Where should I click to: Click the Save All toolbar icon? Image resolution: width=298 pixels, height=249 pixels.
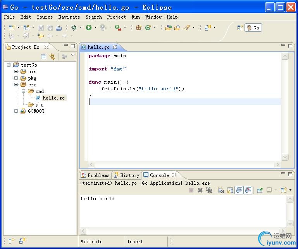pyautogui.click(x=50, y=28)
